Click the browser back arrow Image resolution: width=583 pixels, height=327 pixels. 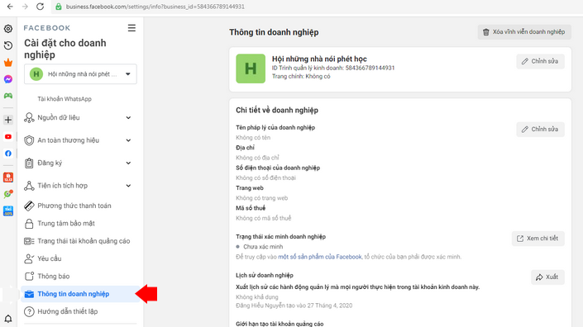(x=10, y=7)
